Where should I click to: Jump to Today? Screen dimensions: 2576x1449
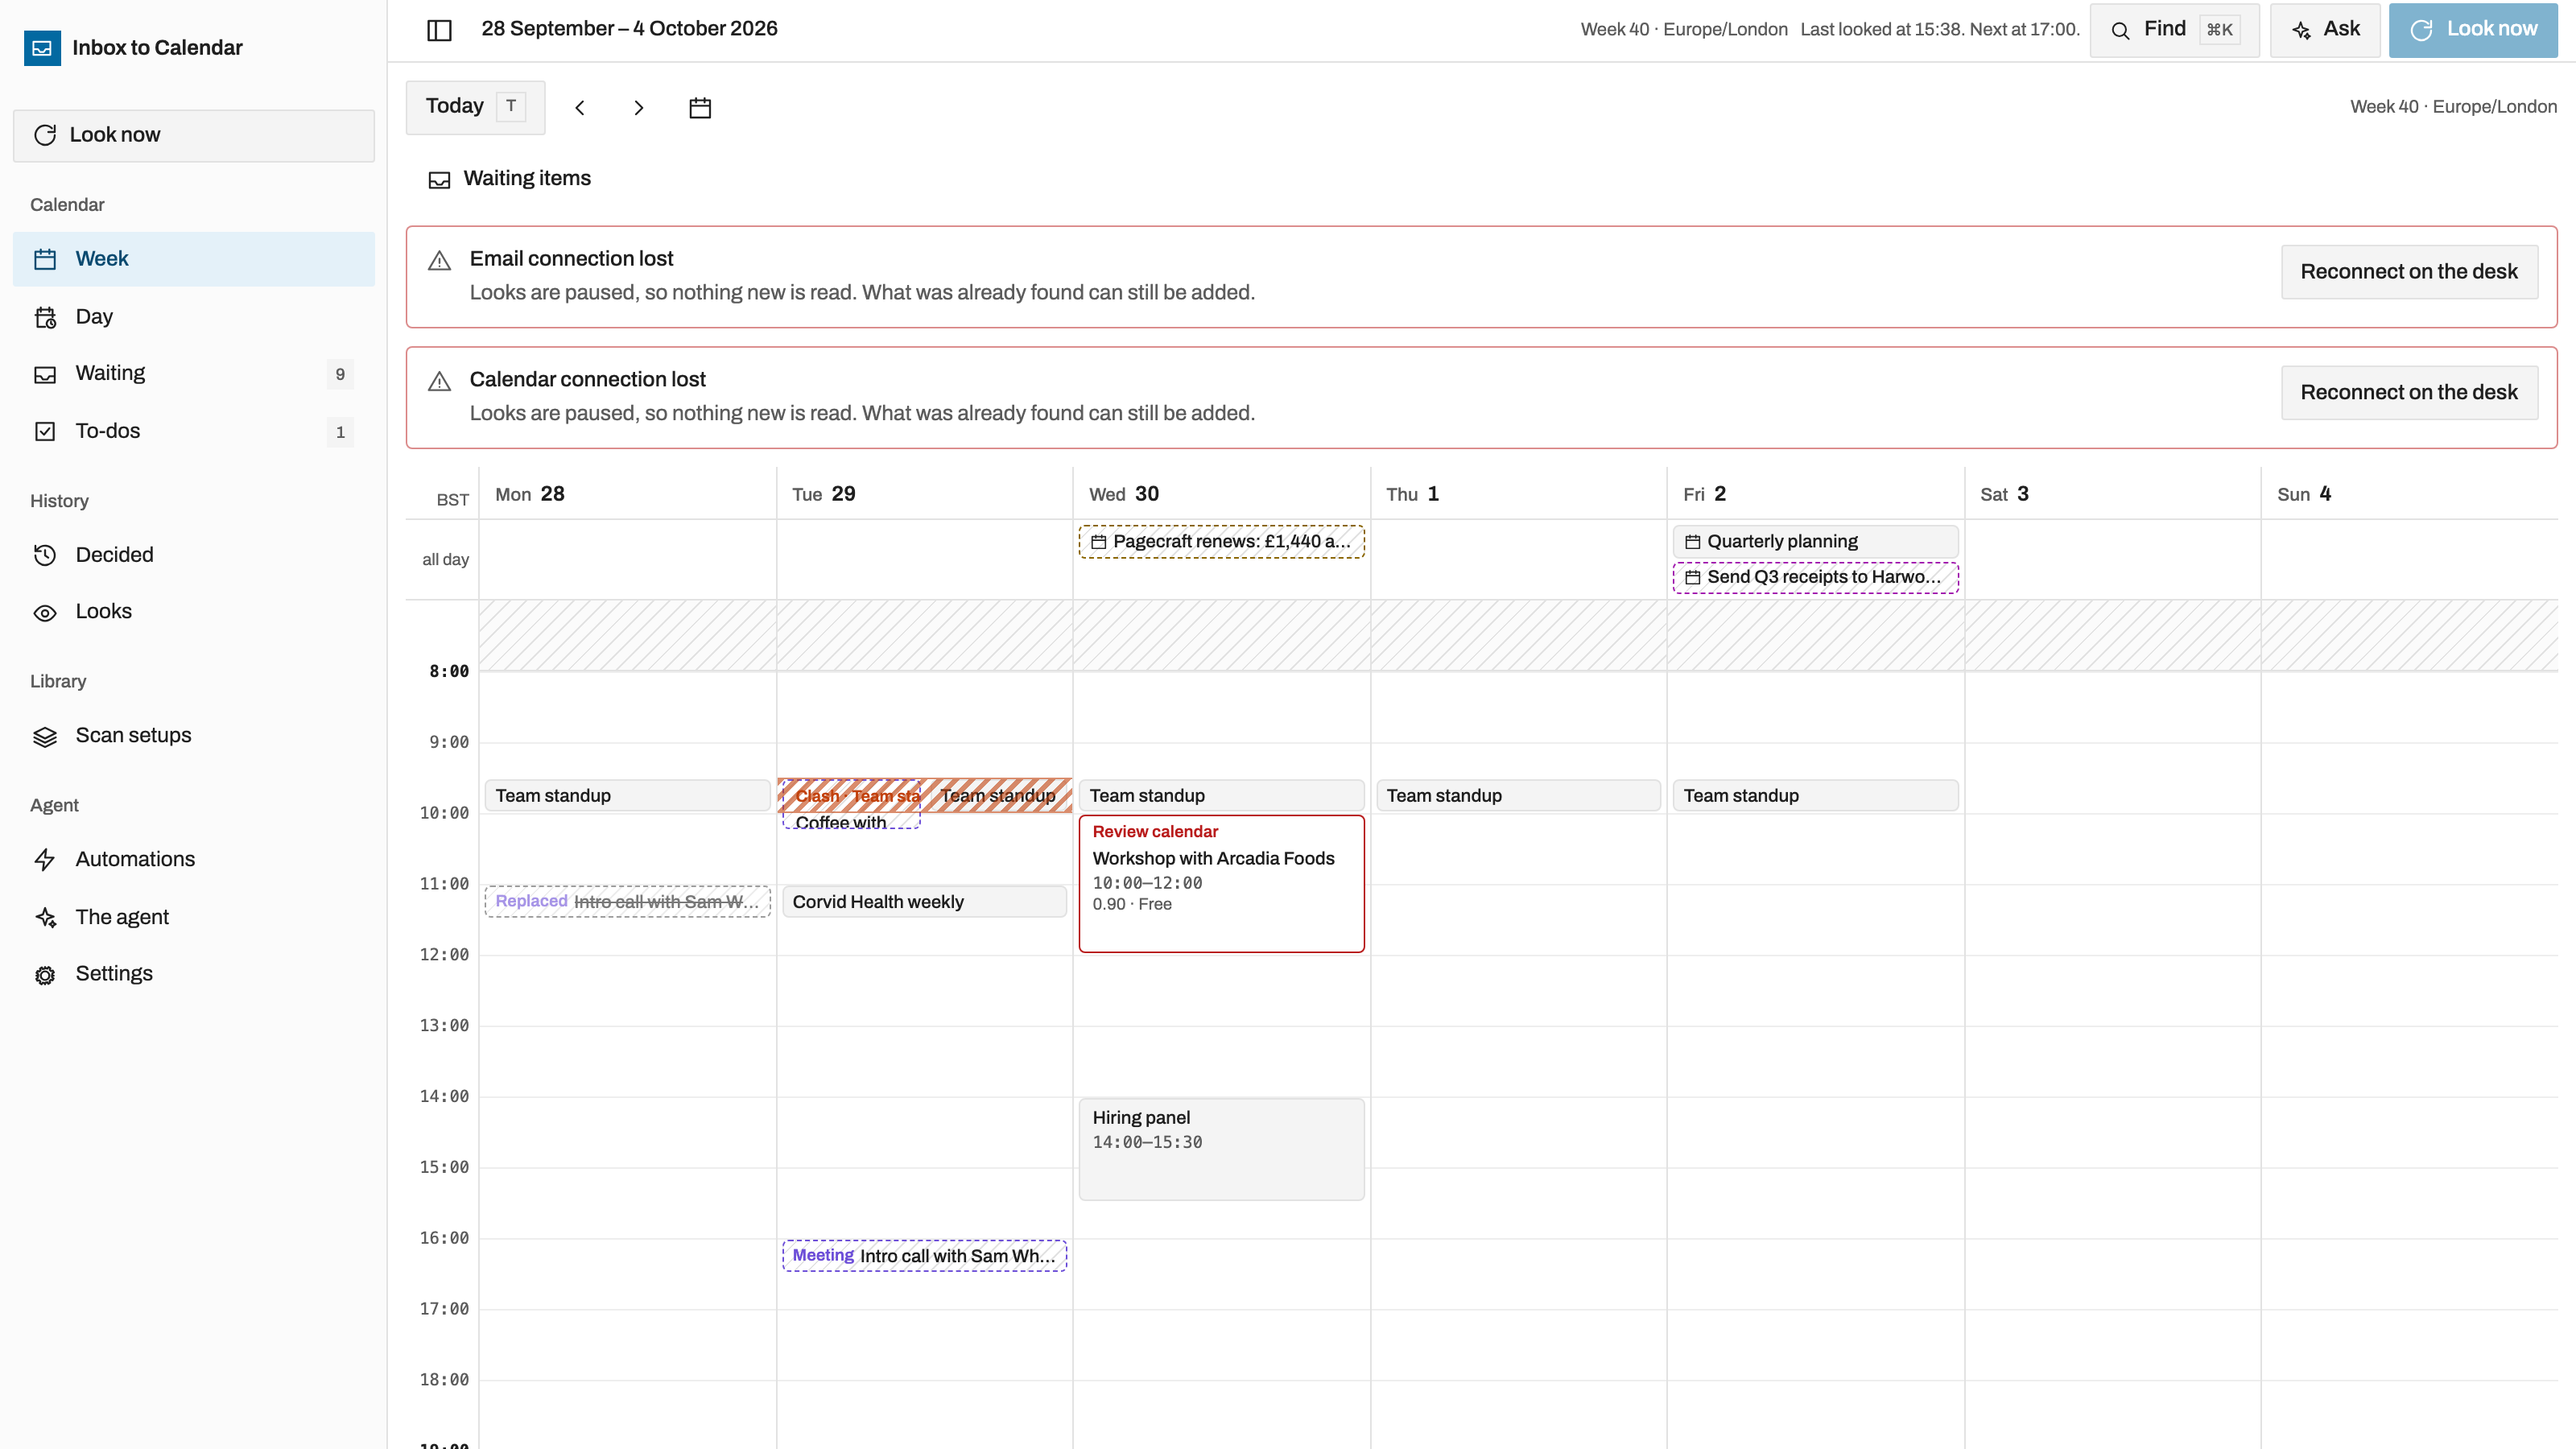(x=475, y=107)
